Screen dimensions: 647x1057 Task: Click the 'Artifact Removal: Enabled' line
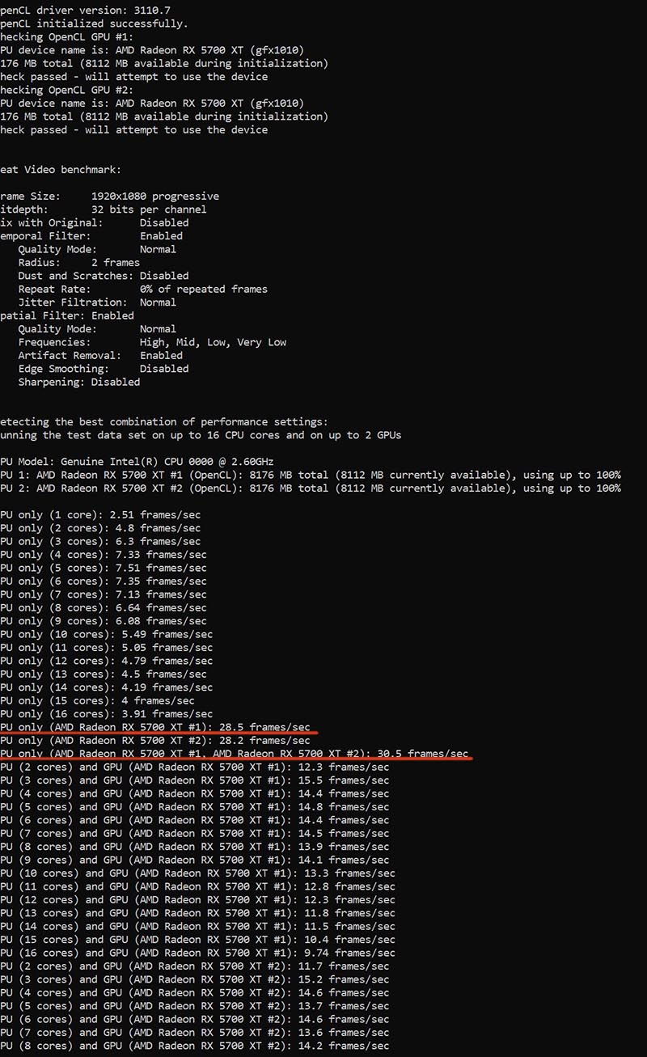tap(100, 355)
